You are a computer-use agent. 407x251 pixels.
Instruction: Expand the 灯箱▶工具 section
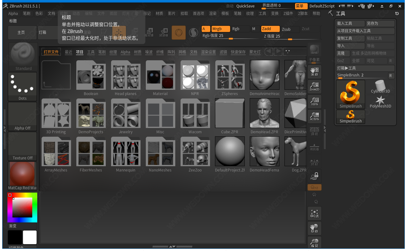(x=365, y=68)
